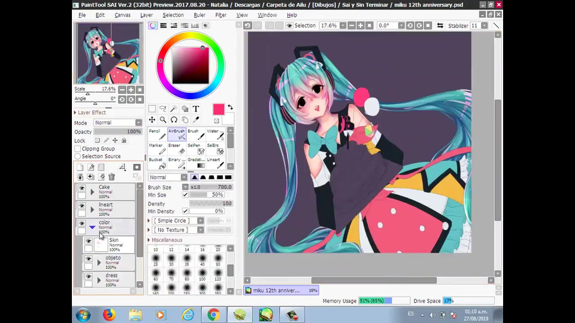The width and height of the screenshot is (575, 323).
Task: Create a new normal layer
Action: 80,167
